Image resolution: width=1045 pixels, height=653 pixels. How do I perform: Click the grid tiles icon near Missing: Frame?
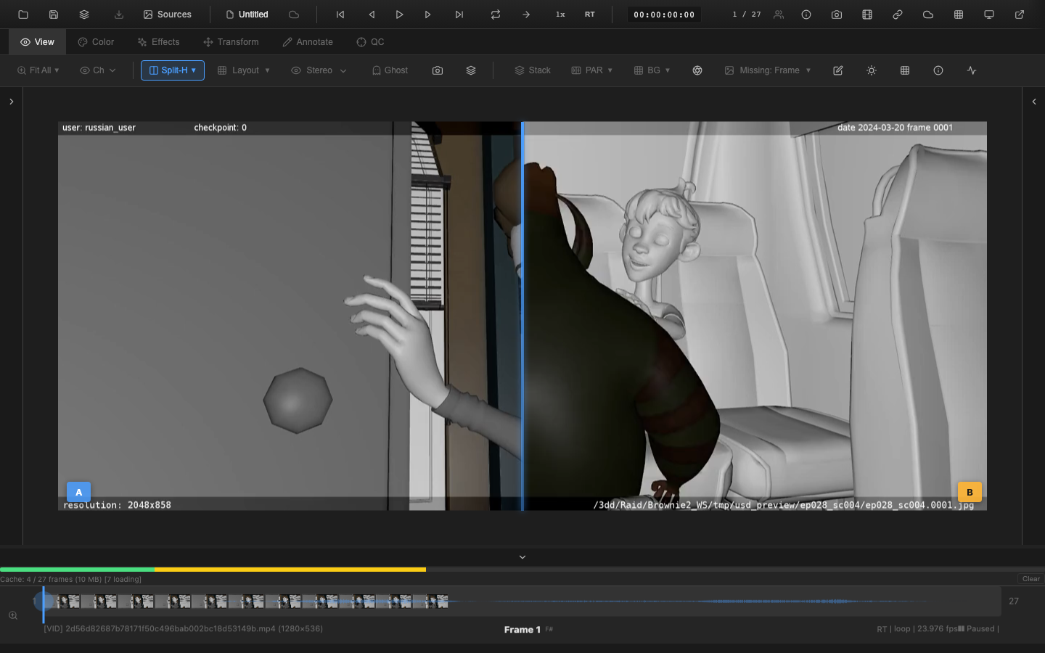click(905, 70)
